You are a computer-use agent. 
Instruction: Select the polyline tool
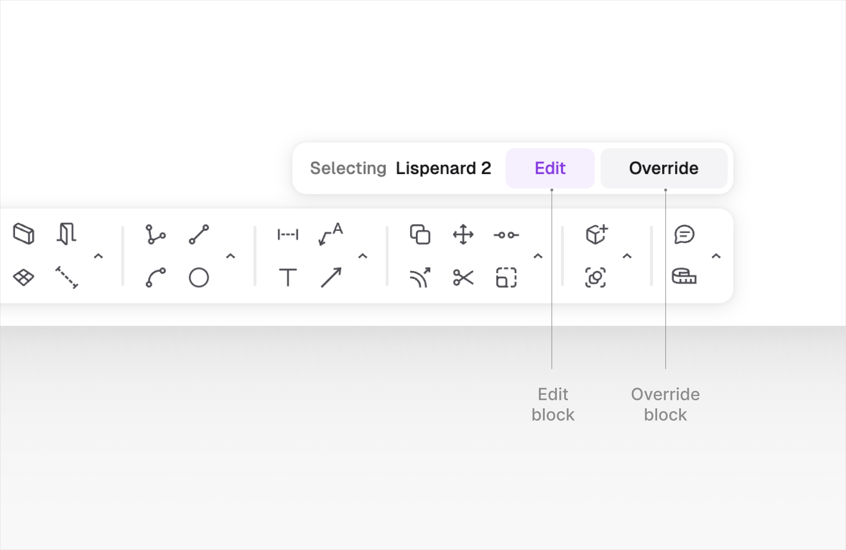click(x=155, y=234)
